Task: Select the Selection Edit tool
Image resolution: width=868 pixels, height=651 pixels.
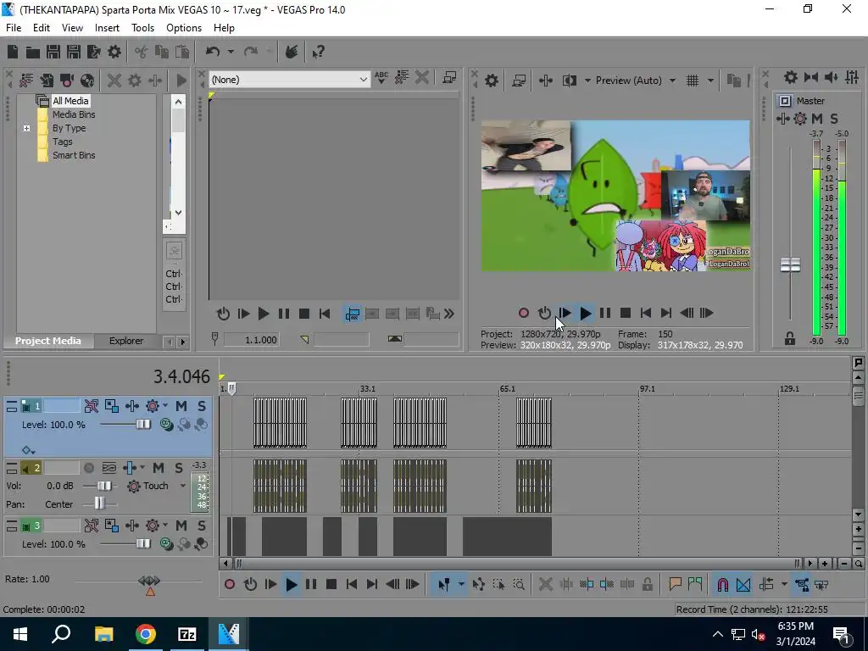Action: [498, 584]
